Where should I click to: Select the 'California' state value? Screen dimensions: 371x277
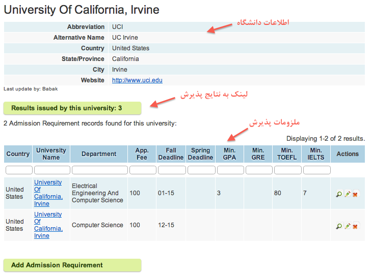click(x=125, y=59)
